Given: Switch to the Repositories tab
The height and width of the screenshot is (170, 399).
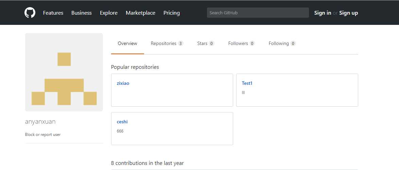Looking at the screenshot, I should [163, 44].
